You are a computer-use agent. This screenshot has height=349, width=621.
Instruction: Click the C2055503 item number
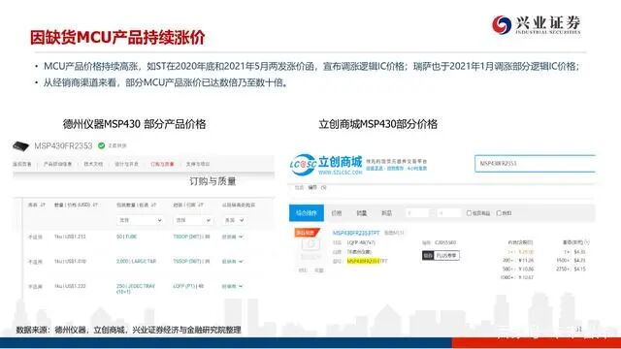tap(445, 242)
